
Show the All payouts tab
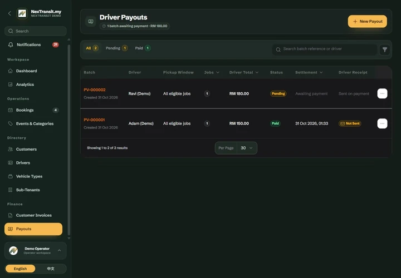92,48
